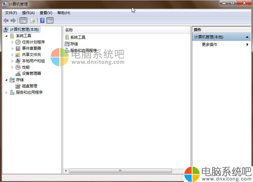Click the scrollbar left arrow
Image resolution: width=253 pixels, height=182 pixels.
(x=66, y=171)
